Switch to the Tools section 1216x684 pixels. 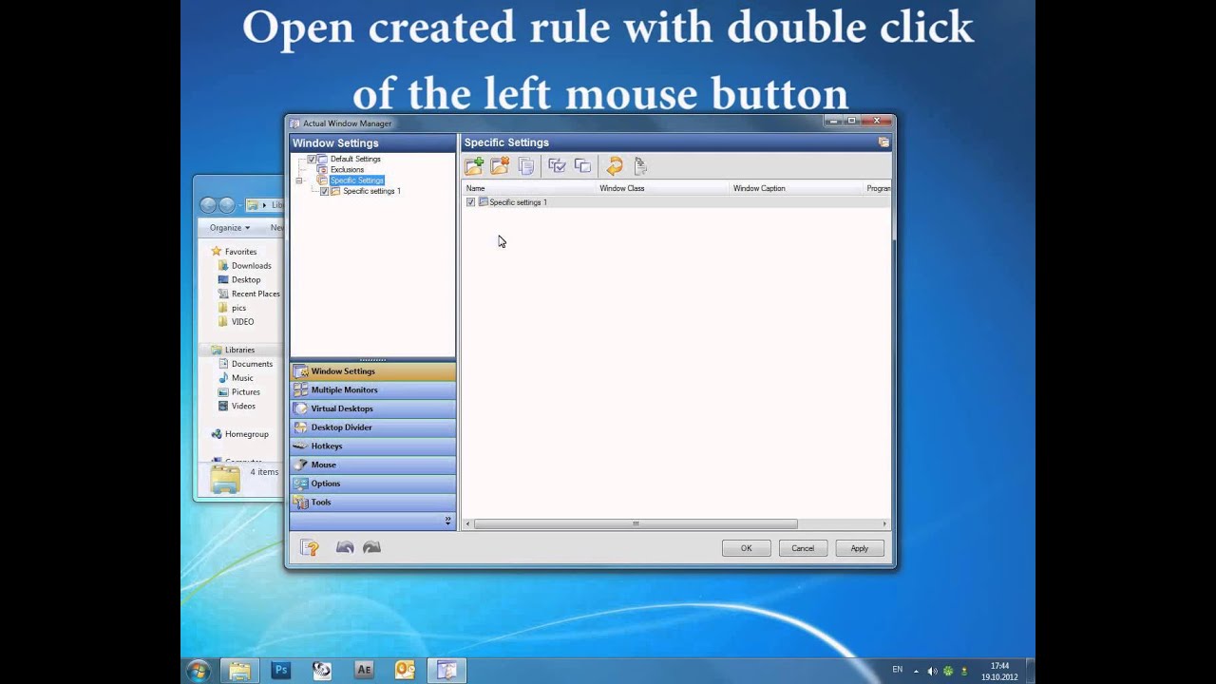click(x=372, y=502)
